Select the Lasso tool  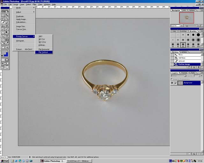tap(3, 18)
